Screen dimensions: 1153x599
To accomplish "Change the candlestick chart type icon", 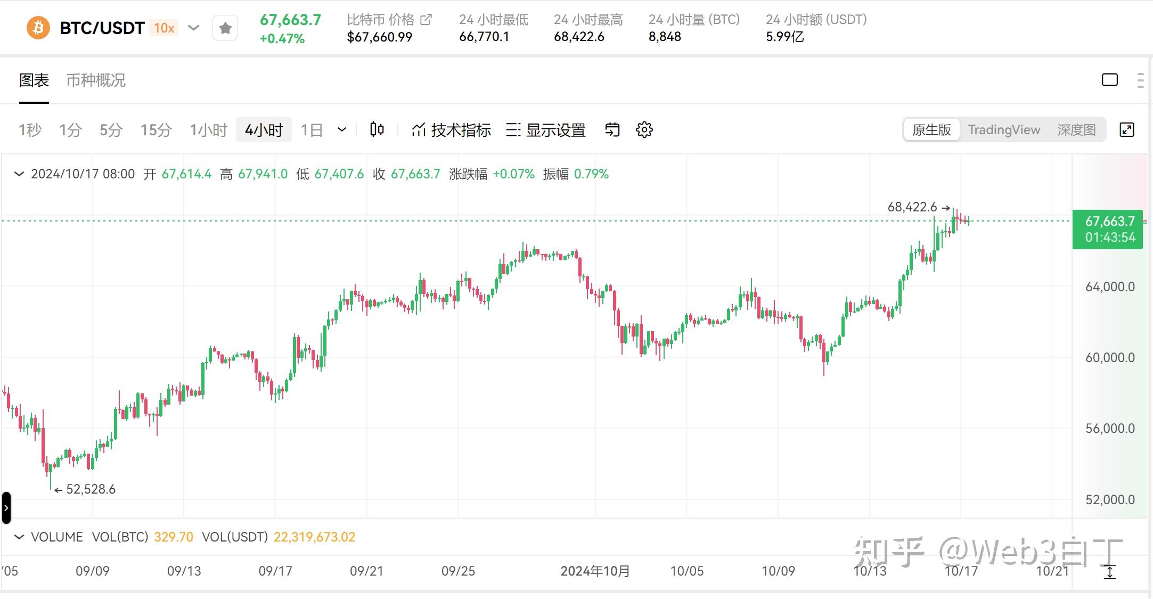I will [377, 129].
